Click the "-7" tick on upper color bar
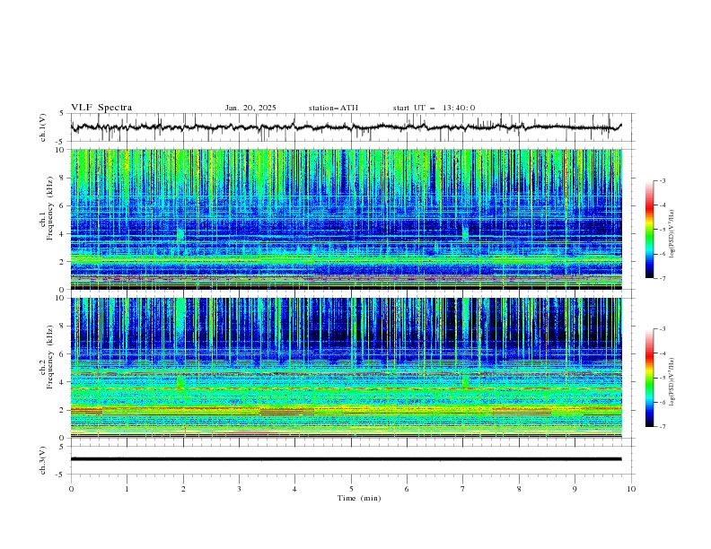 (x=662, y=278)
